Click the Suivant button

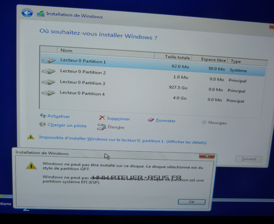249,159
